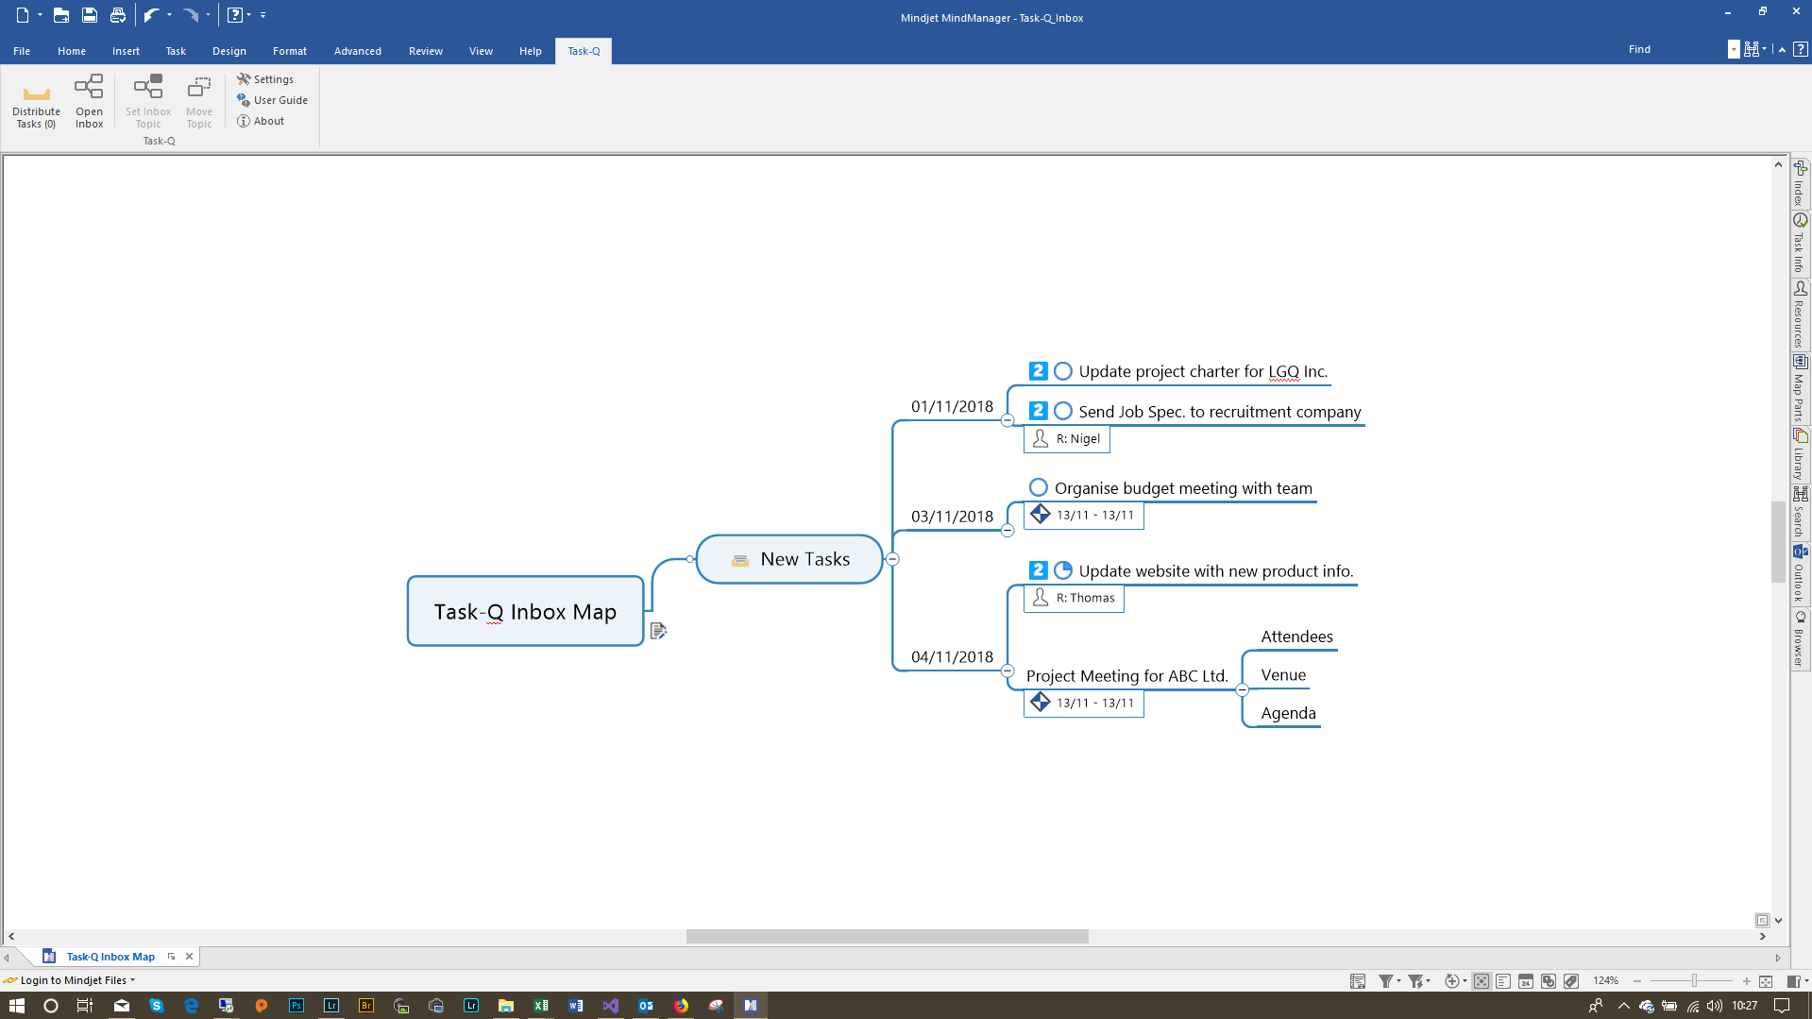
Task: Open Task-Q Settings
Action: click(265, 79)
